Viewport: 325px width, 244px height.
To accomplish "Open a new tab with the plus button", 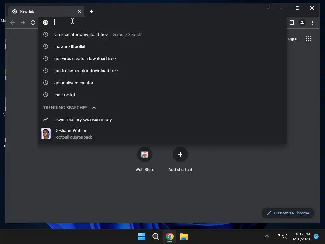I will coord(91,11).
